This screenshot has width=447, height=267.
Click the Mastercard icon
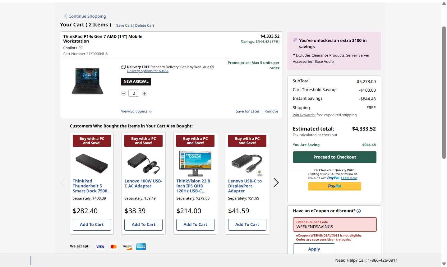pyautogui.click(x=113, y=246)
